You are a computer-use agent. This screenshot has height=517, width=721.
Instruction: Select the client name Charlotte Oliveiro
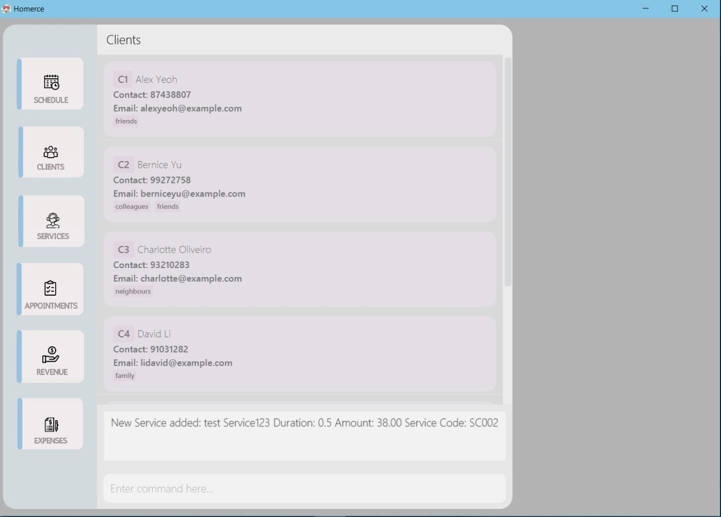[x=175, y=249]
